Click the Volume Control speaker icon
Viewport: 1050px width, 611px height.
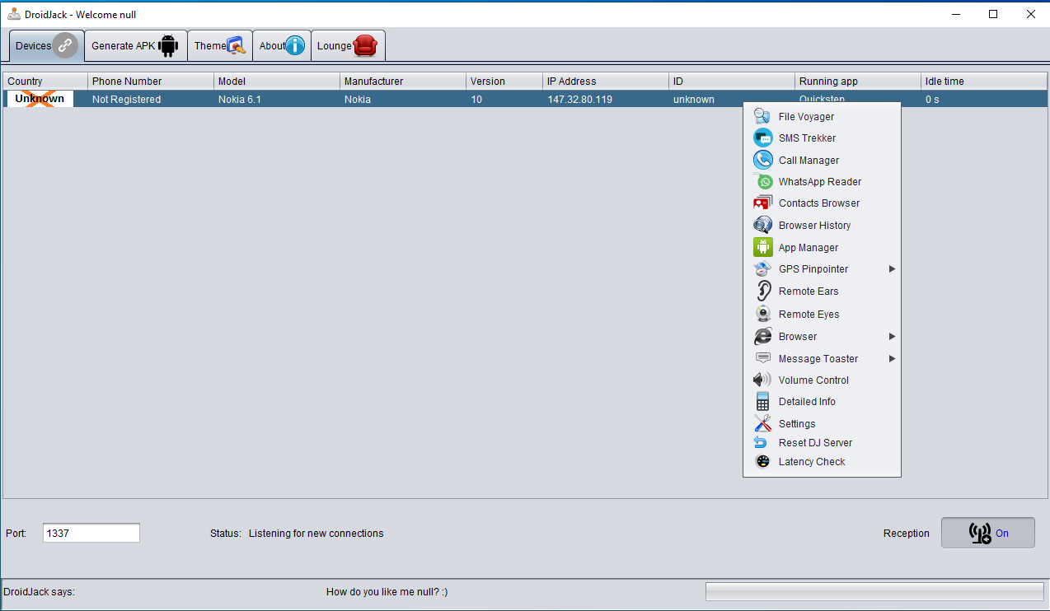(762, 380)
